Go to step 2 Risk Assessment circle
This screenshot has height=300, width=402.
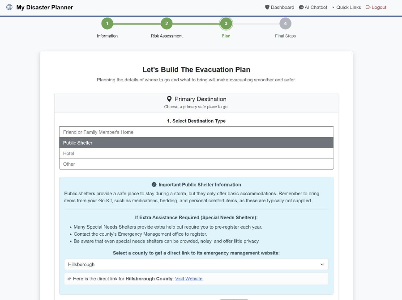[x=167, y=24]
